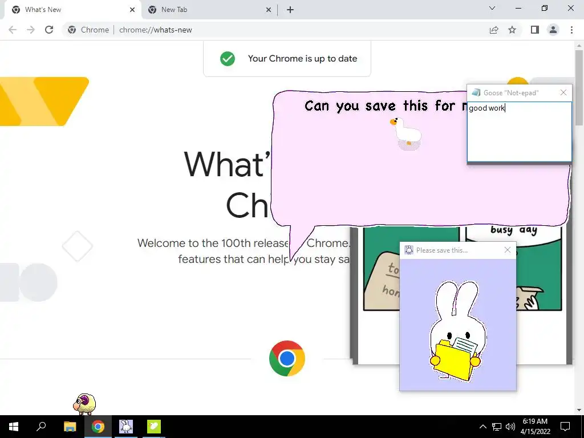Click the browser forward arrow
This screenshot has width=584, height=438.
coord(31,30)
